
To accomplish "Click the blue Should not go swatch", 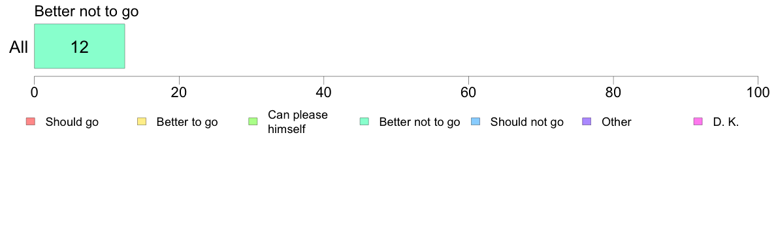I will 476,122.
